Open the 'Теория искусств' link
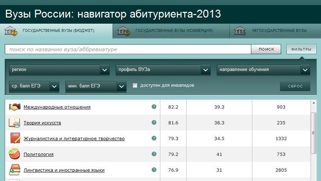321x181 pixels. pos(42,123)
